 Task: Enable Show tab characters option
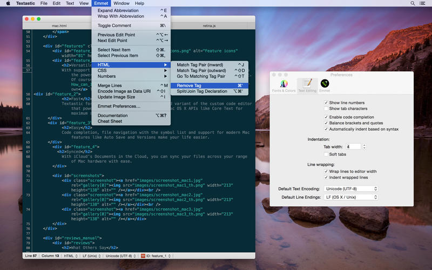pos(326,109)
